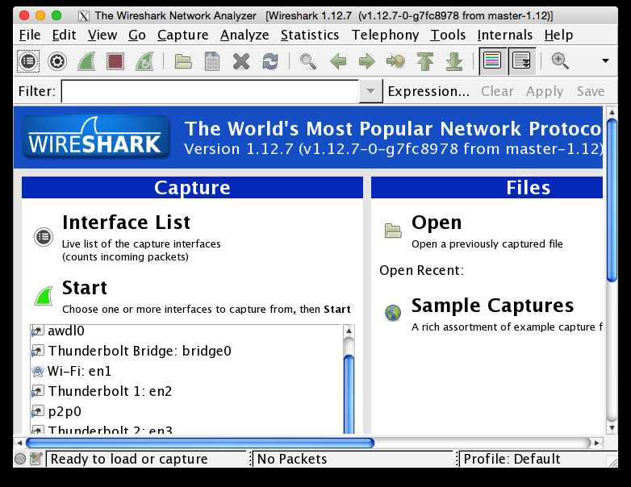
Task: Click the No Packets status text
Action: pyautogui.click(x=292, y=459)
